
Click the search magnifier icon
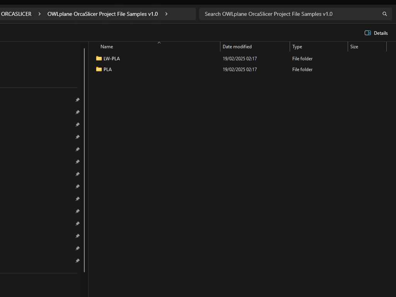click(x=384, y=14)
